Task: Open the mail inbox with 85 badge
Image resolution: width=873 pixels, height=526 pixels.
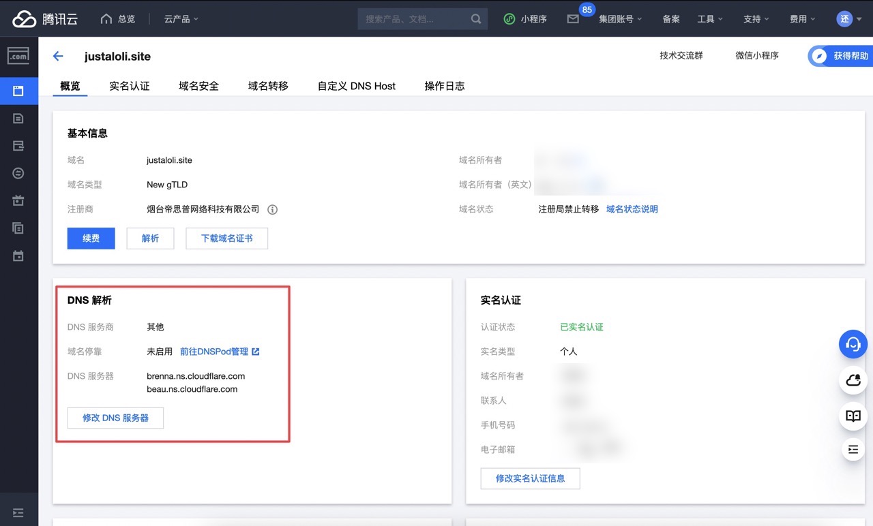Action: click(573, 19)
